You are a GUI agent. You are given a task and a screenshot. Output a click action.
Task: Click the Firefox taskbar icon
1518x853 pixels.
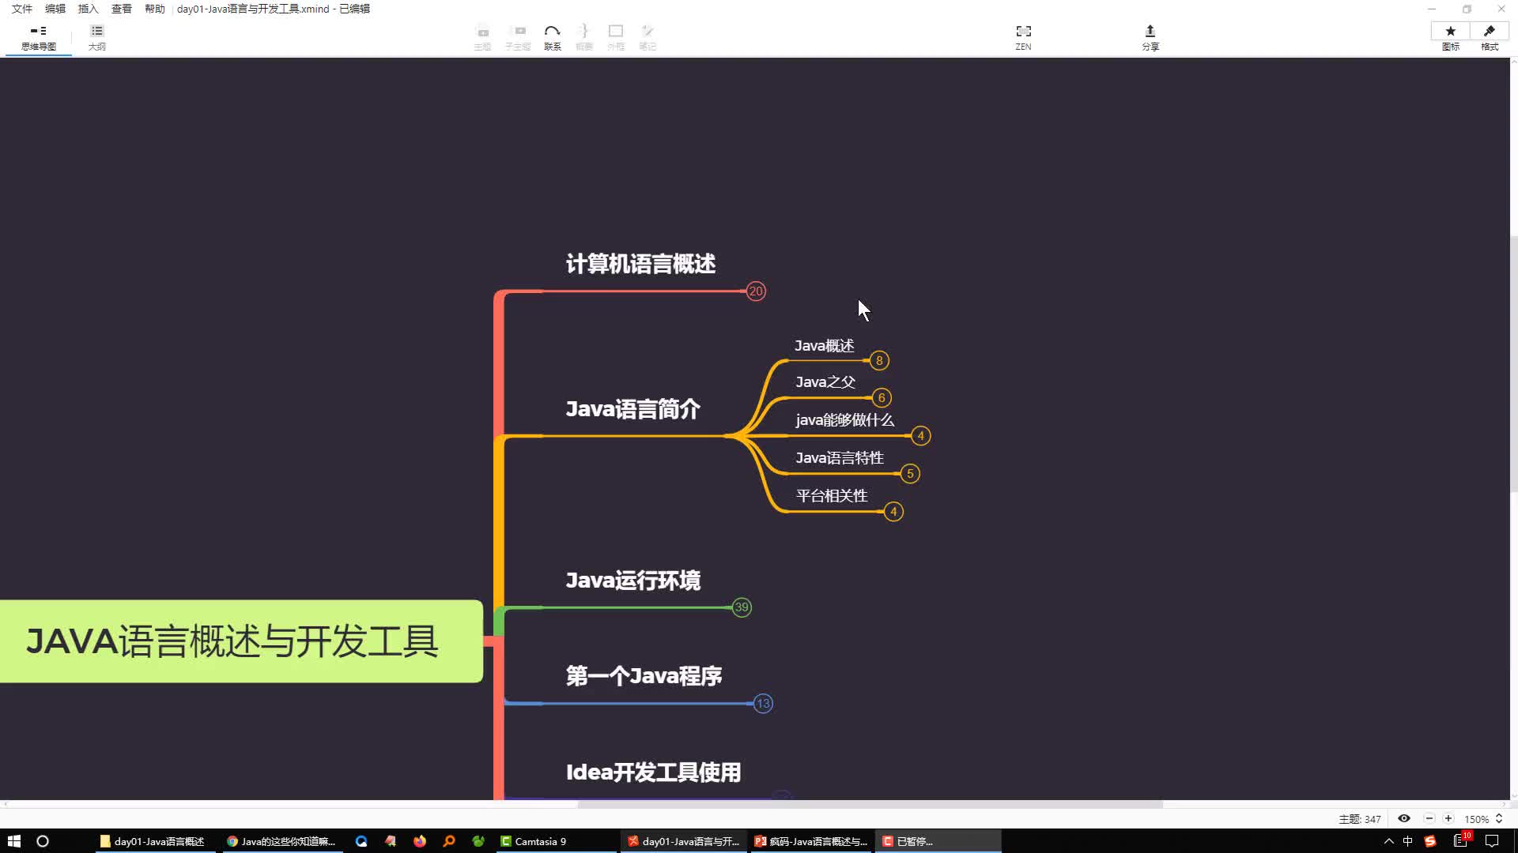tap(419, 841)
